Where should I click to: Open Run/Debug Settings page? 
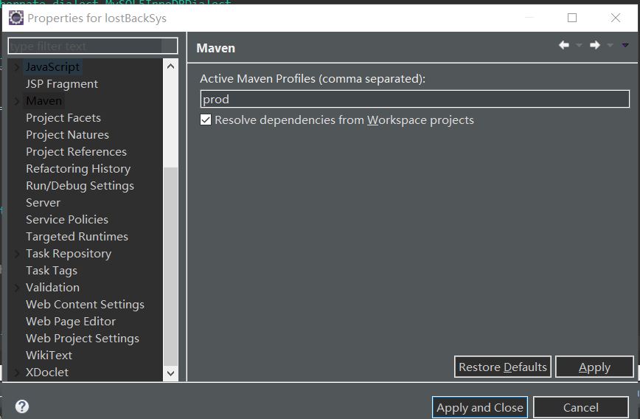(x=80, y=185)
